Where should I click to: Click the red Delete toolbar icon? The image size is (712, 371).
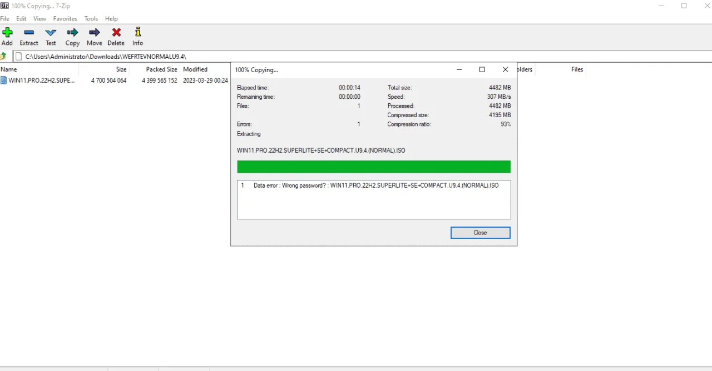click(x=116, y=33)
